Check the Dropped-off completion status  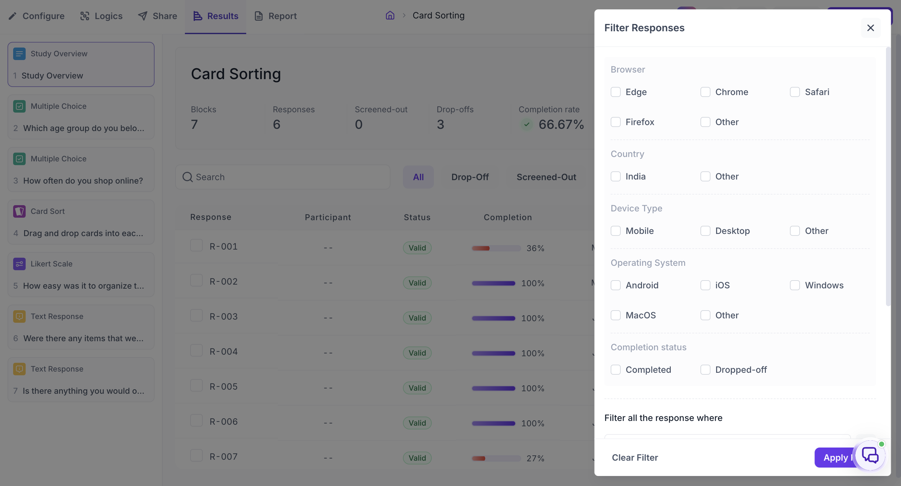click(x=705, y=370)
